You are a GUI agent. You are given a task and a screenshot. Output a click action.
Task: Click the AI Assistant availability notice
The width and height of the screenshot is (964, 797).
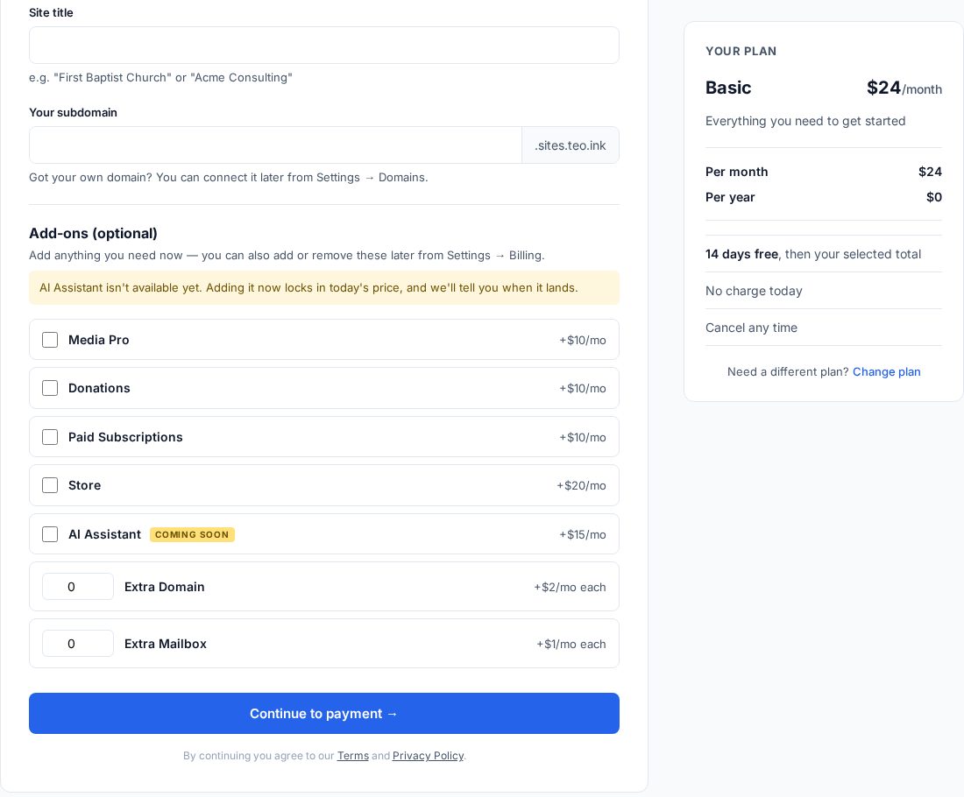pos(324,287)
